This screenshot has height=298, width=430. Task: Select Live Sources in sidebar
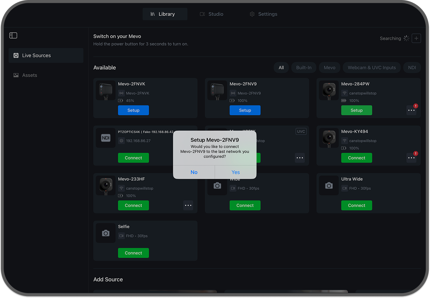46,56
